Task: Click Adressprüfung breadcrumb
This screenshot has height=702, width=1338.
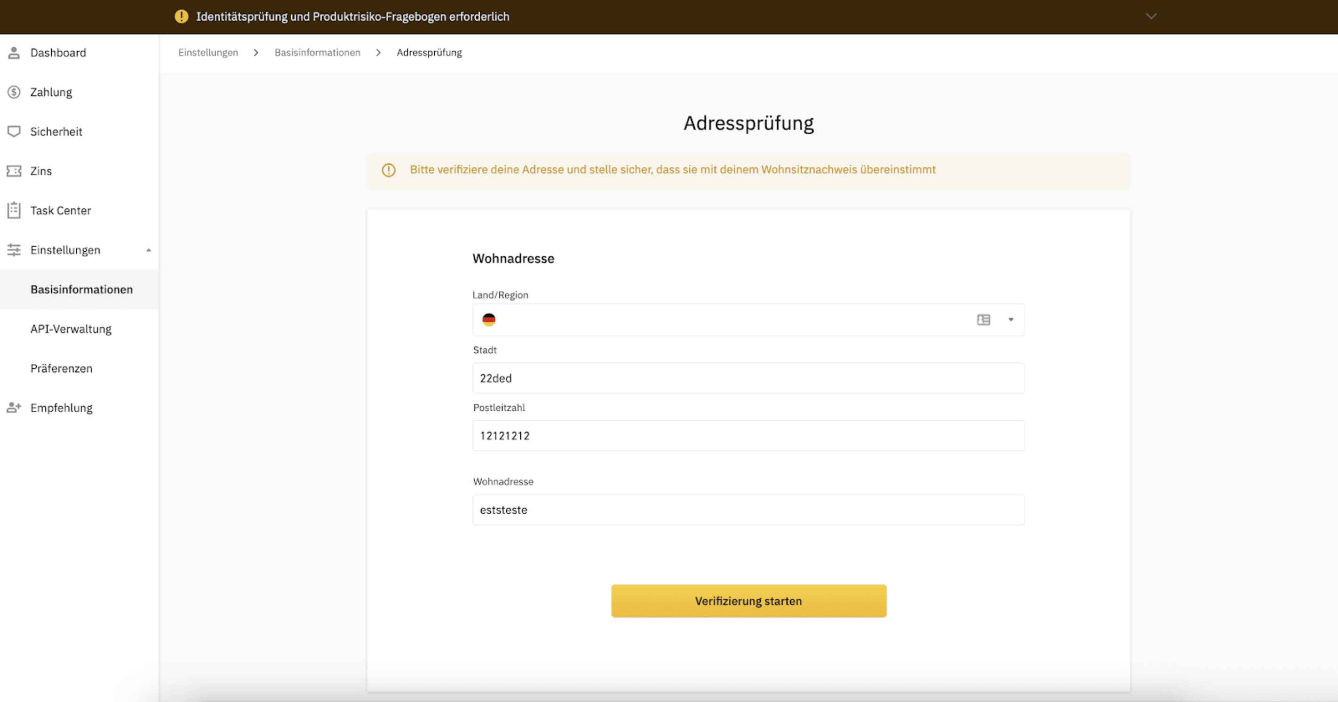Action: coord(429,53)
